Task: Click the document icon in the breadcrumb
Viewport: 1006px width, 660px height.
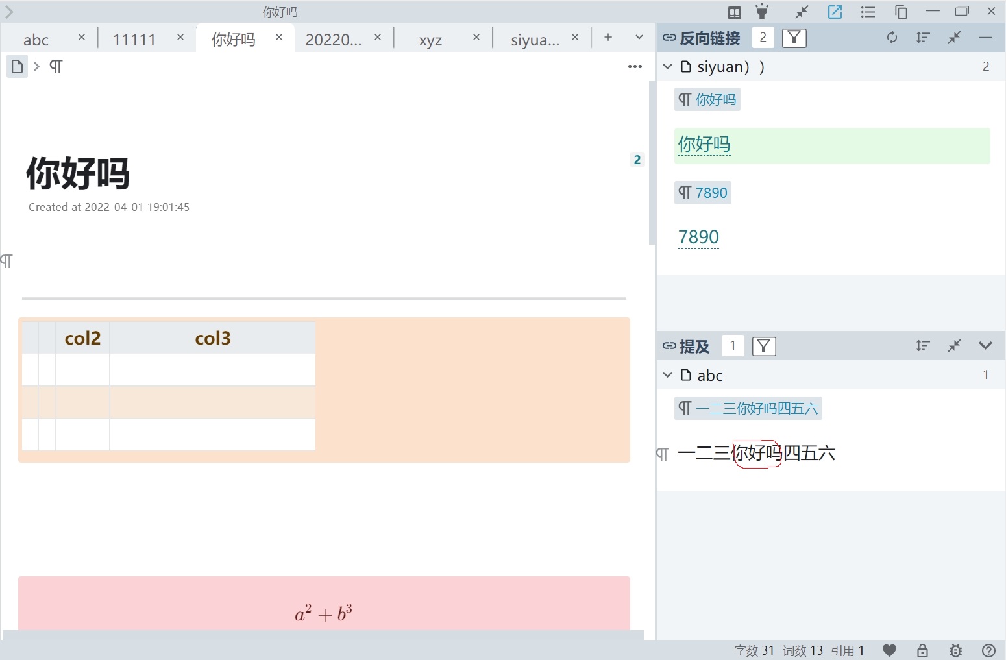Action: coord(17,66)
